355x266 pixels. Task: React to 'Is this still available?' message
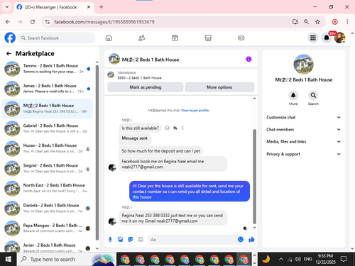(x=167, y=128)
